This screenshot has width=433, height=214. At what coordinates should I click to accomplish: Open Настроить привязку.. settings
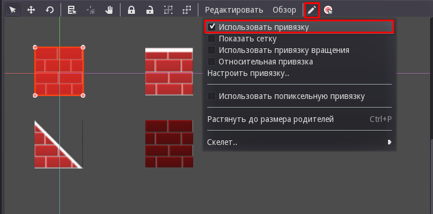click(248, 73)
